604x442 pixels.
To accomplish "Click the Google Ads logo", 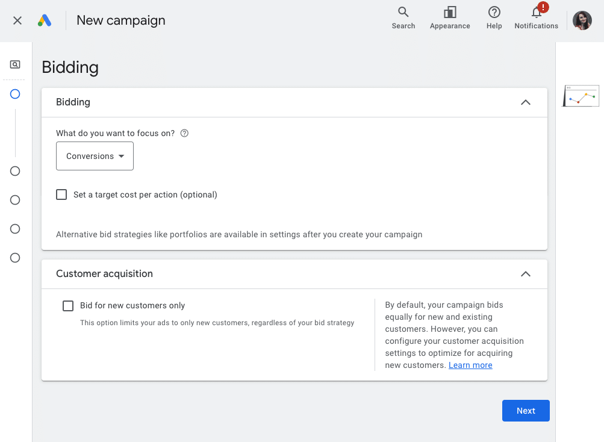I will 45,20.
